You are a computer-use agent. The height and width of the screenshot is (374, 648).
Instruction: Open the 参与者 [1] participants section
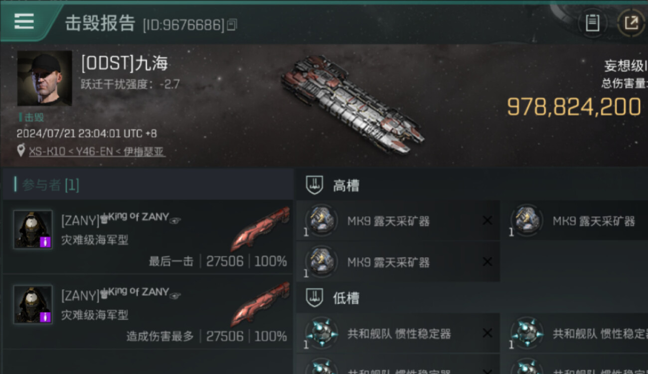(47, 185)
